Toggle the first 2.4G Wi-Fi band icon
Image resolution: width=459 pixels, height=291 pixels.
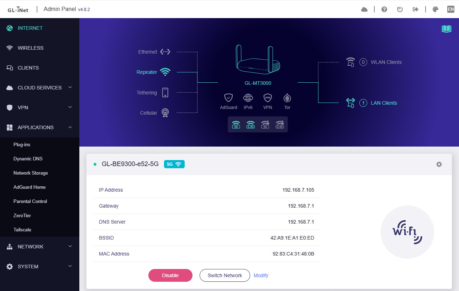[250, 125]
